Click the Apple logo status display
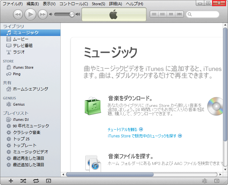The width and height of the screenshot is (228, 185). tap(114, 14)
